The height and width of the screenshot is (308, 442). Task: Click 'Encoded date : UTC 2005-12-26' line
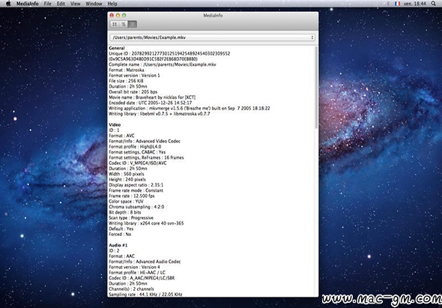coord(151,103)
